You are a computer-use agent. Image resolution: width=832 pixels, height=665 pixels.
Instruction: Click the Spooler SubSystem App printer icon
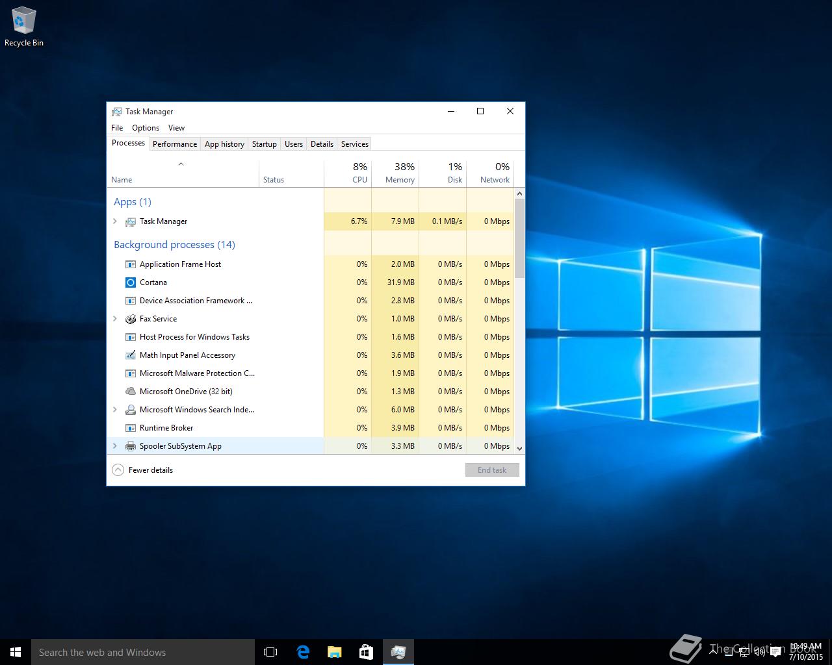131,446
